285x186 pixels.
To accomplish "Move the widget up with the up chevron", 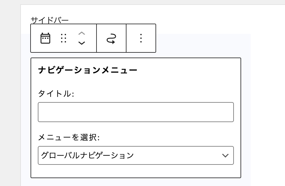I will 82,33.
